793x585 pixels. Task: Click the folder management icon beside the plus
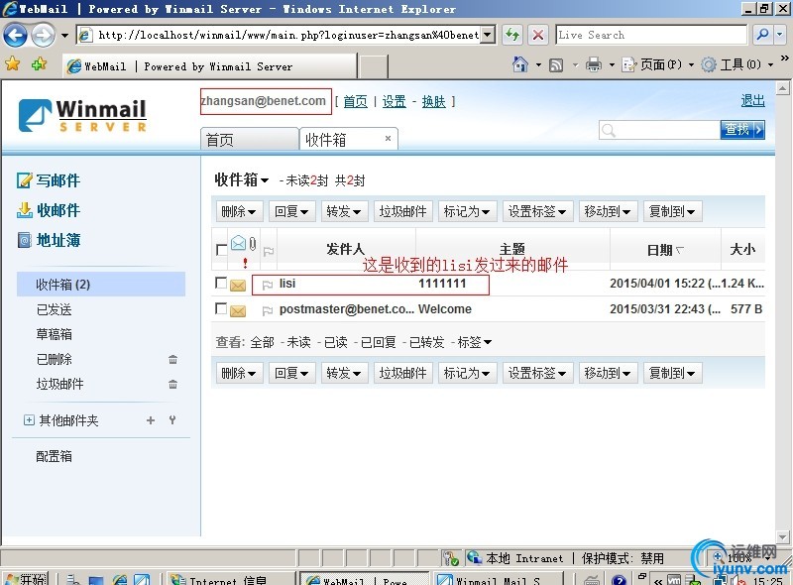[x=172, y=420]
